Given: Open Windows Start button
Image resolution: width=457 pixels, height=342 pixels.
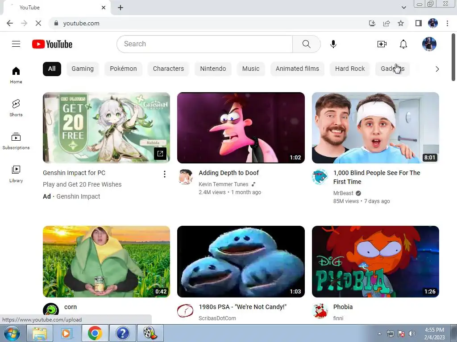Looking at the screenshot, I should tap(12, 333).
